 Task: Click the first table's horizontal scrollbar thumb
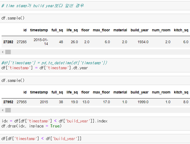8,52
